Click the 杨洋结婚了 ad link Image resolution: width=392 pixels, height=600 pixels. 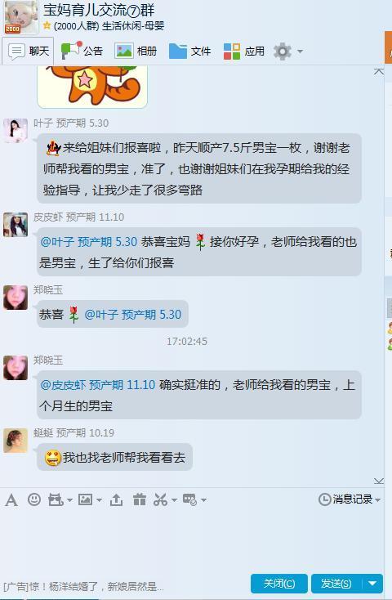pos(84,586)
